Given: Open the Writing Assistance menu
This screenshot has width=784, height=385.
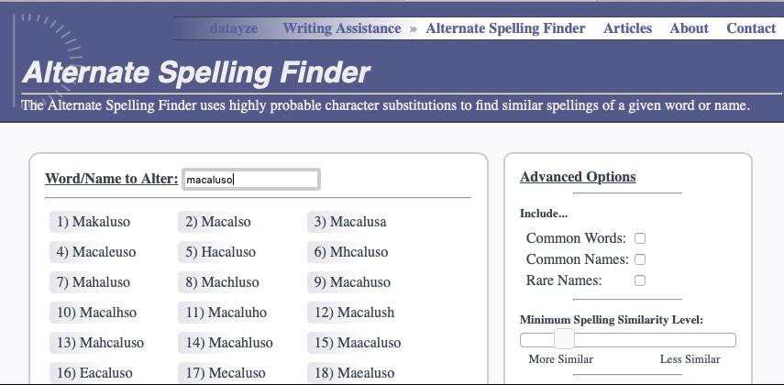Looking at the screenshot, I should (x=341, y=28).
